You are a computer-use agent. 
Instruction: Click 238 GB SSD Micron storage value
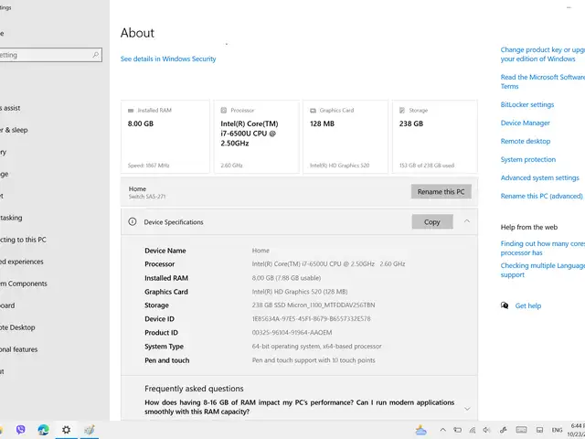pos(314,305)
